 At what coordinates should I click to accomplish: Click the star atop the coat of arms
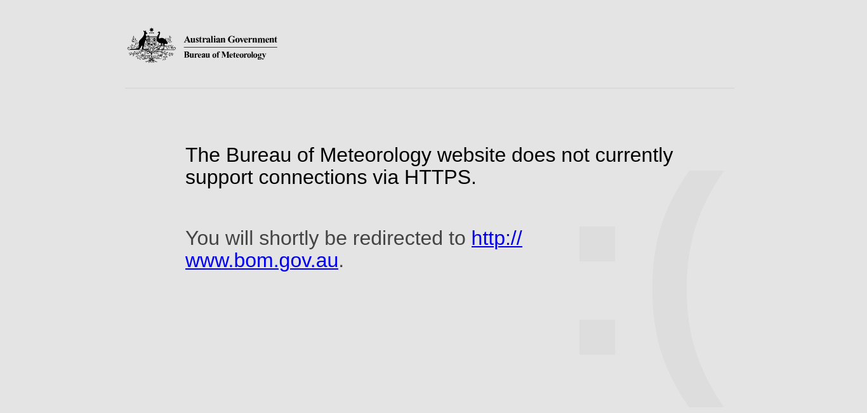click(x=152, y=30)
